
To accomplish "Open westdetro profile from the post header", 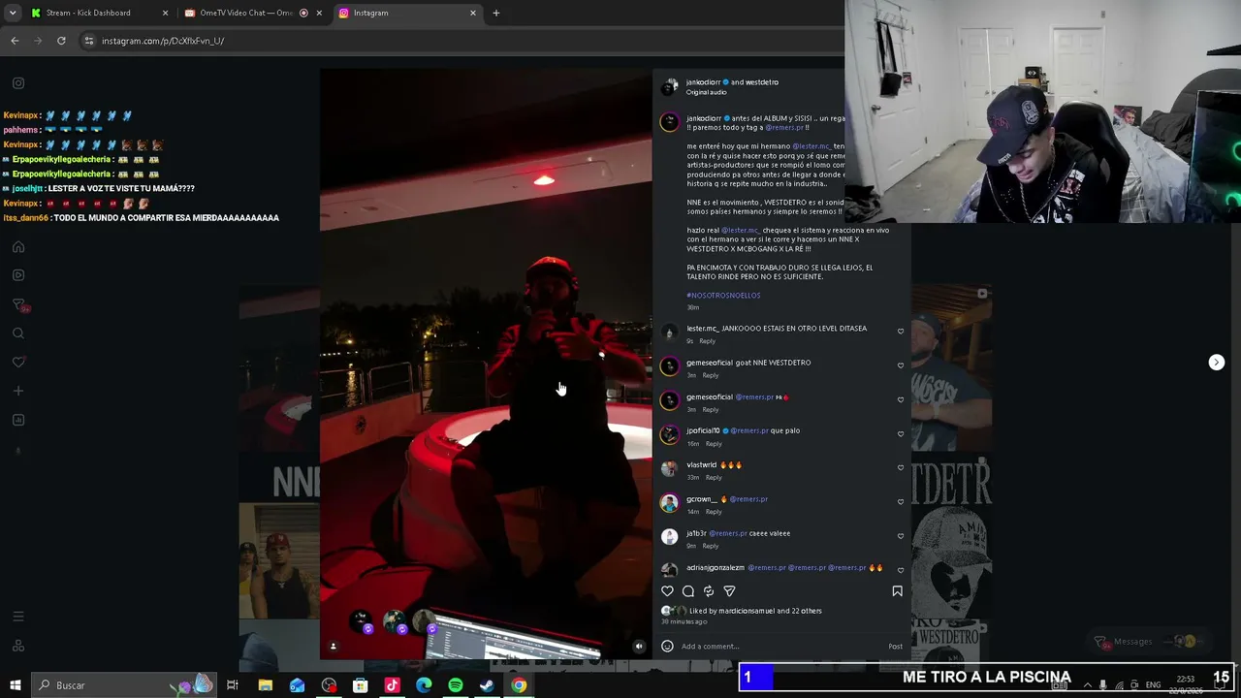I will (x=762, y=82).
